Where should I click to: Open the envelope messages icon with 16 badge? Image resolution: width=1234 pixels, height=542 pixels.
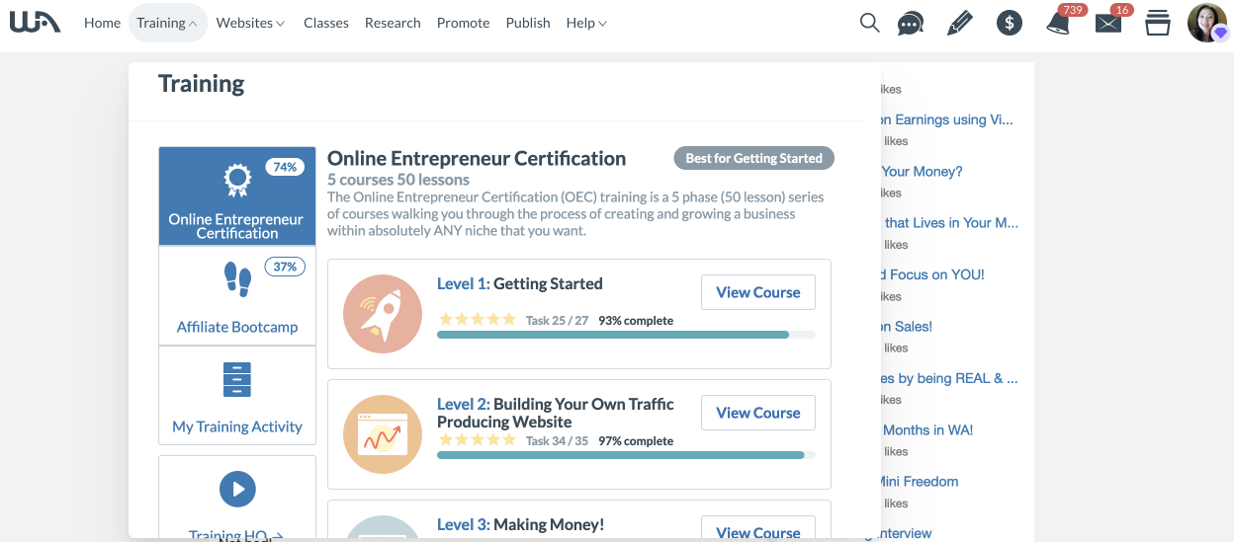[x=1109, y=23]
